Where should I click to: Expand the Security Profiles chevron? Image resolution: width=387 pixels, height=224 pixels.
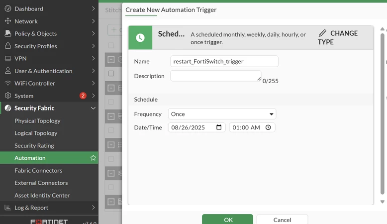click(94, 46)
